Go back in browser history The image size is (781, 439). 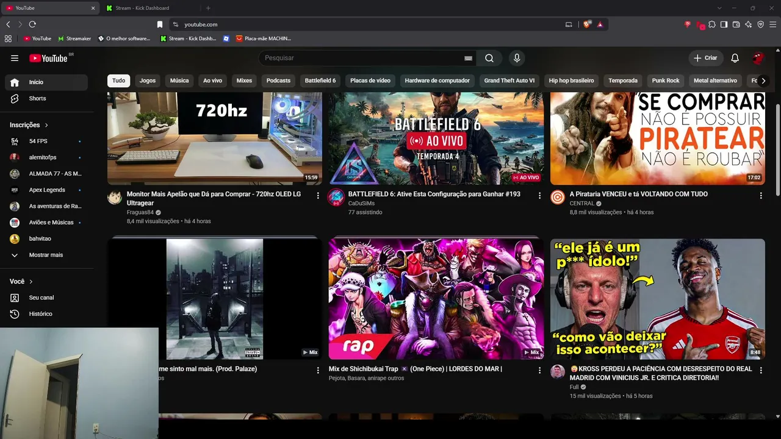[8, 24]
